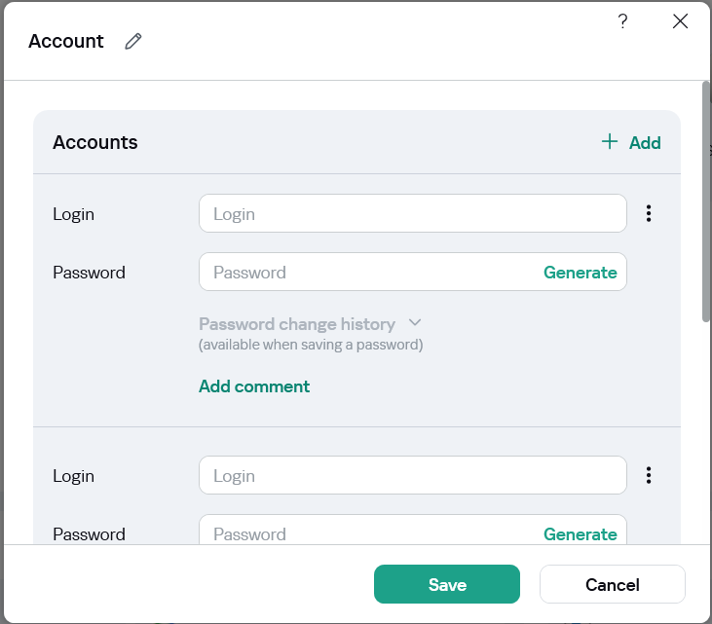Focus the first Login input field
This screenshot has height=624, width=712.
tap(412, 213)
